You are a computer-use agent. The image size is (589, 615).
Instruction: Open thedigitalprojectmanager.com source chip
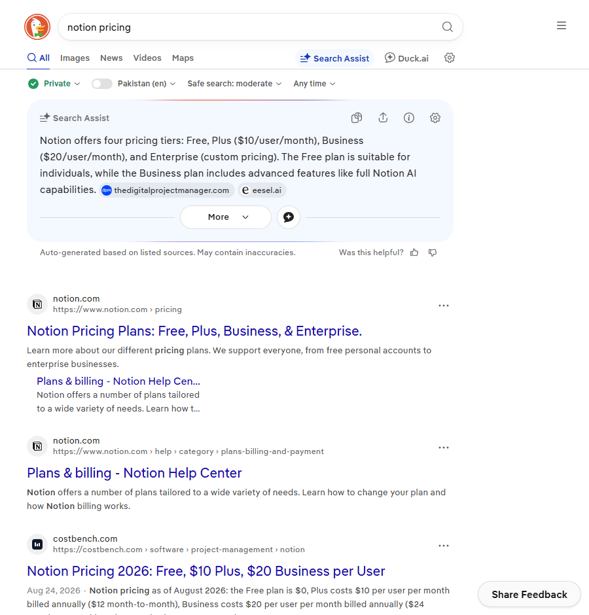(167, 190)
